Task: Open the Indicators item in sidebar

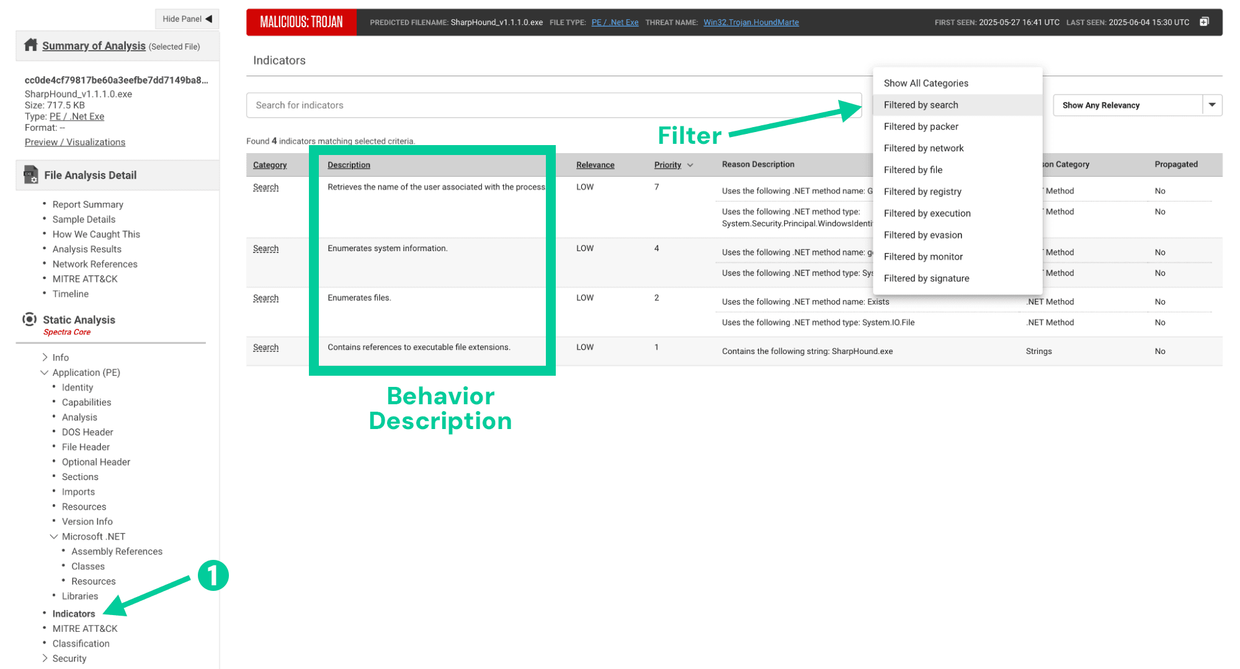Action: pos(74,613)
